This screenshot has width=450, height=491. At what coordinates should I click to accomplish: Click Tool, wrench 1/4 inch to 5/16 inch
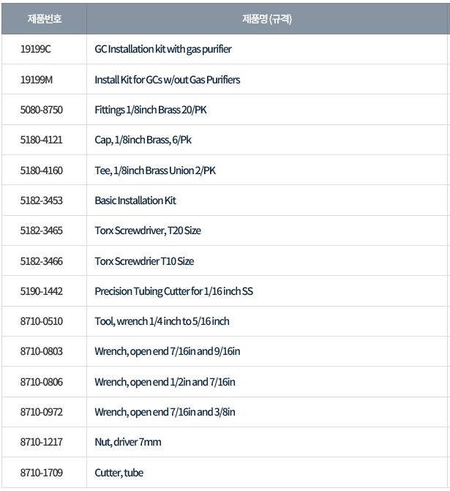pos(162,321)
